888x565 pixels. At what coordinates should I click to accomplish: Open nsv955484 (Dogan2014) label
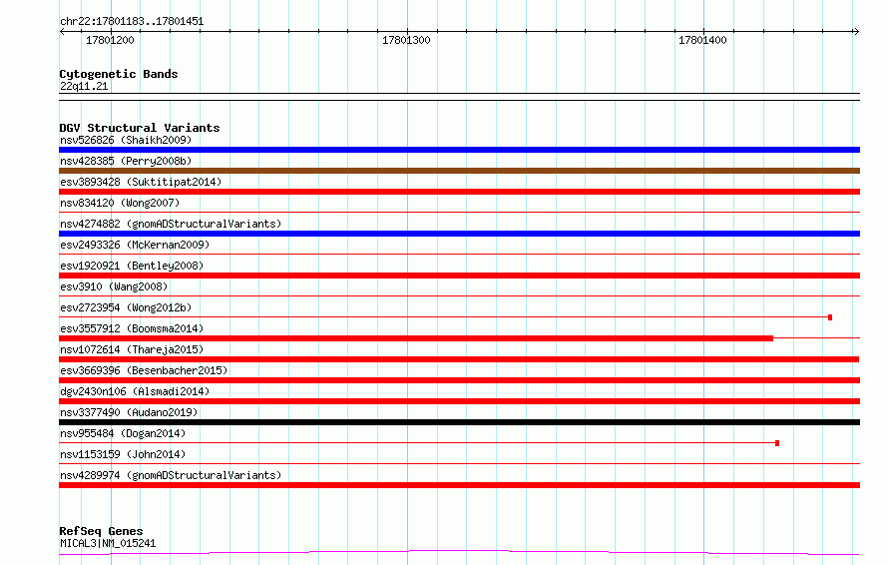point(123,433)
